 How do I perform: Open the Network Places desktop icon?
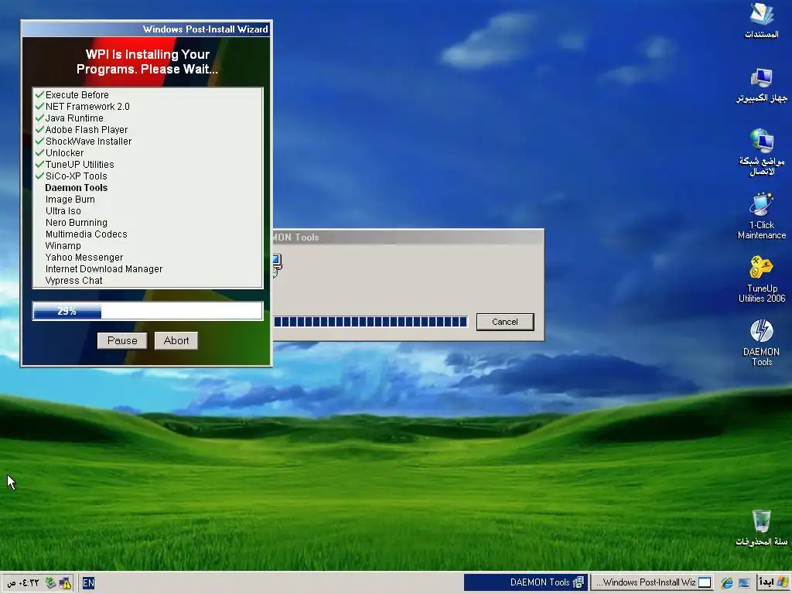pyautogui.click(x=761, y=152)
